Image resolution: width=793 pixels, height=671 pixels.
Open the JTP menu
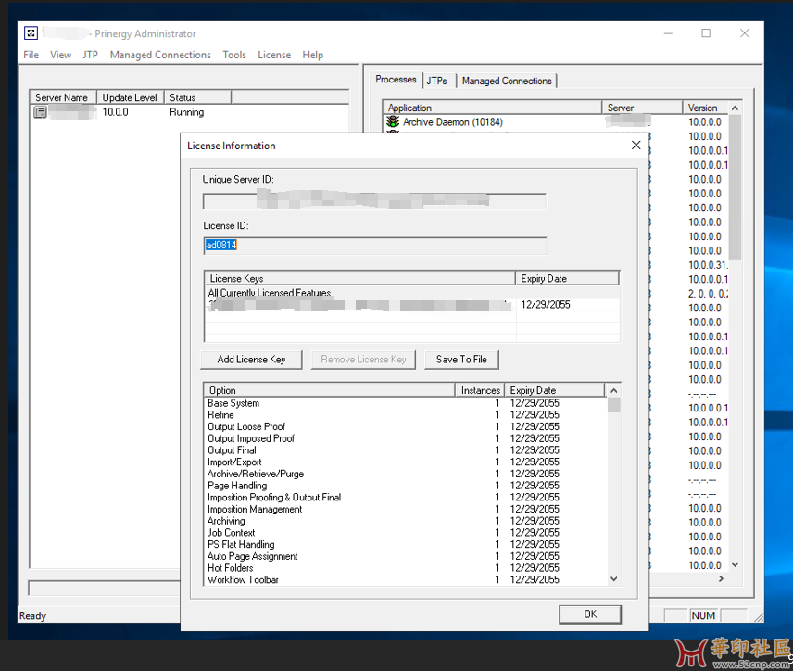91,55
